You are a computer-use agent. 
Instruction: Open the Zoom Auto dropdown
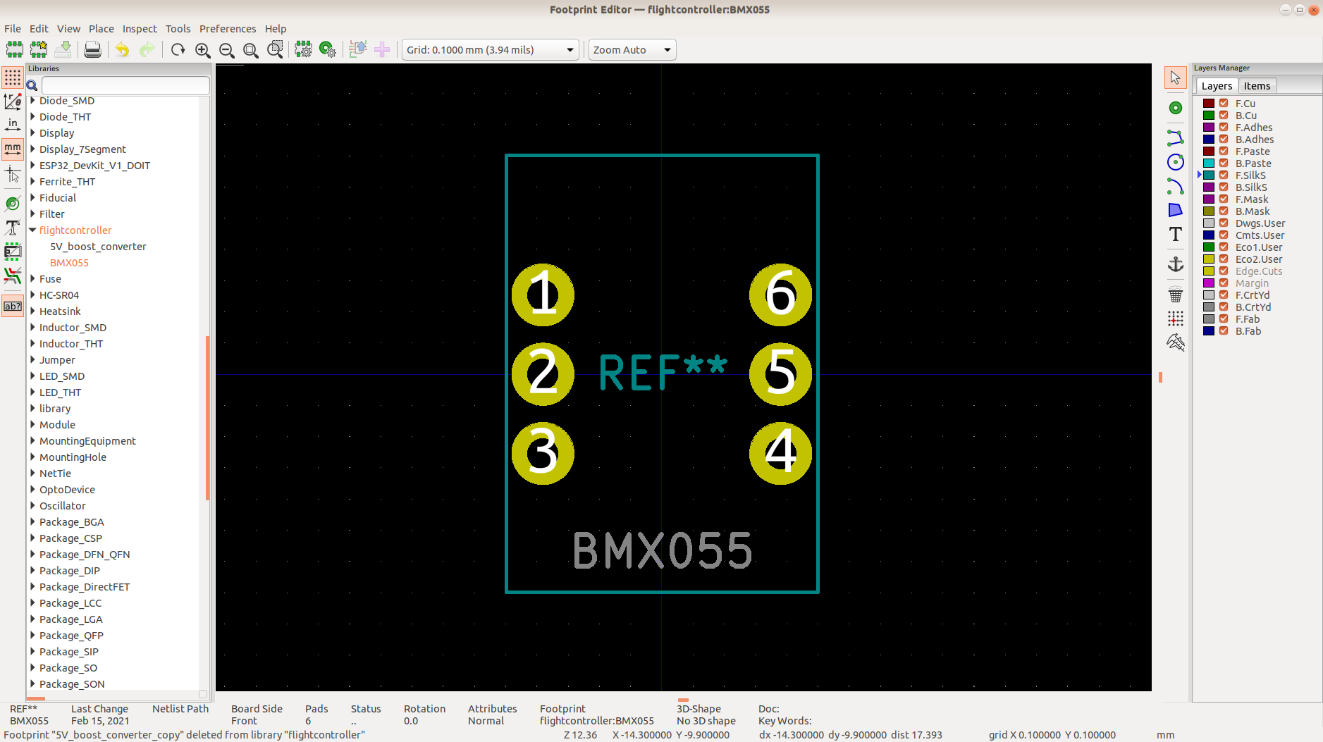click(x=632, y=50)
